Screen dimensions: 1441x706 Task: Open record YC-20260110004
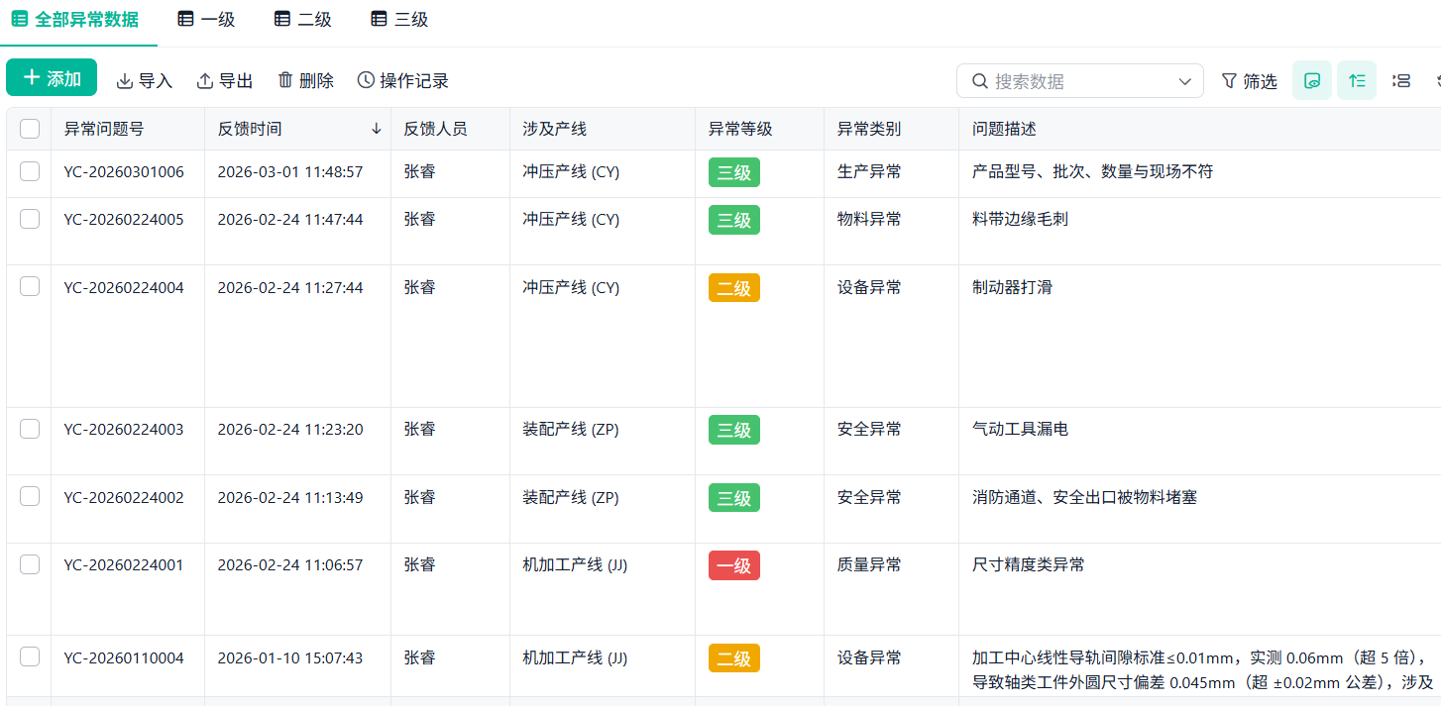point(124,658)
